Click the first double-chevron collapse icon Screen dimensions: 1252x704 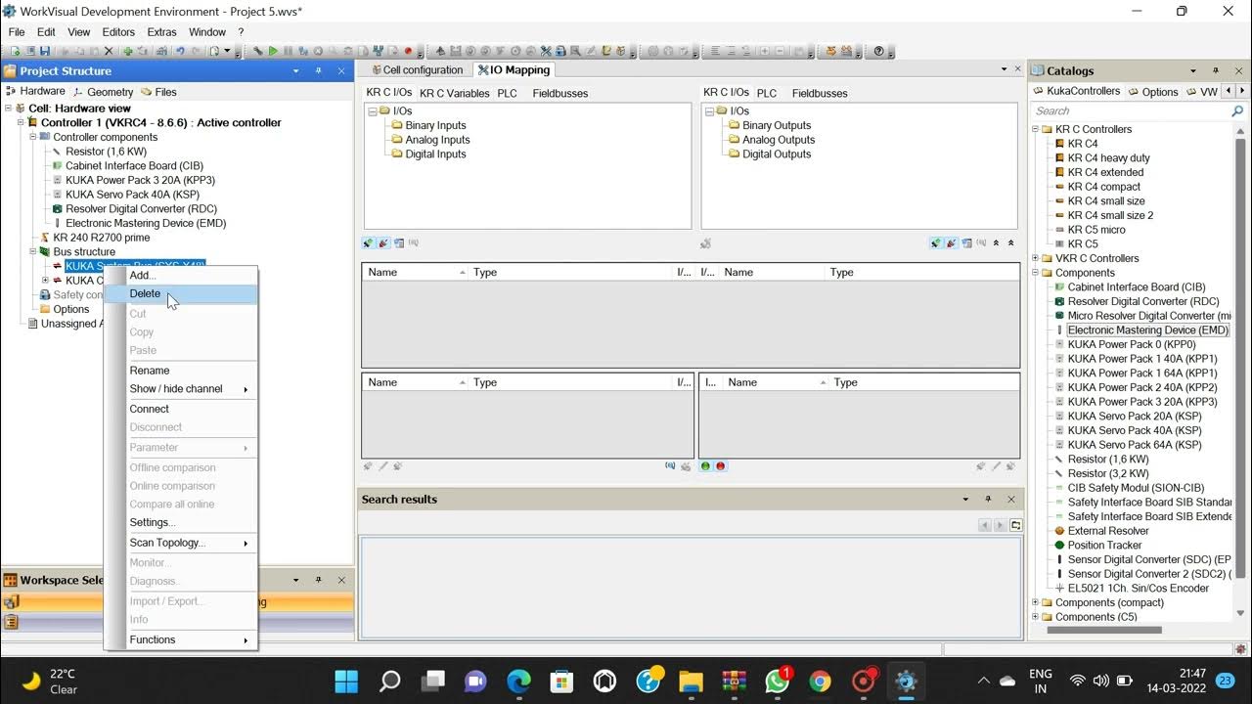point(996,242)
